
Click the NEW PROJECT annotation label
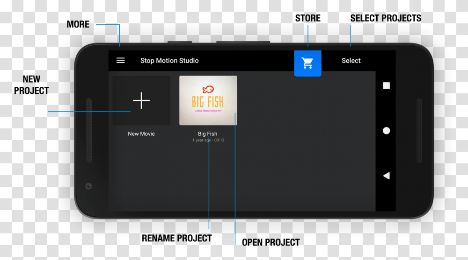[31, 85]
